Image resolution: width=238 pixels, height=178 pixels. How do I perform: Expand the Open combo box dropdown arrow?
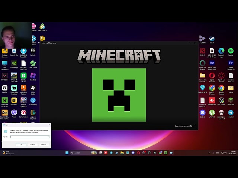point(48,137)
